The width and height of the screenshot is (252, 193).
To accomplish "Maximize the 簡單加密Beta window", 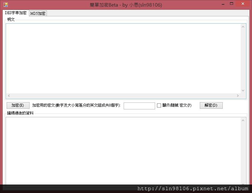I will pyautogui.click(x=232, y=4).
